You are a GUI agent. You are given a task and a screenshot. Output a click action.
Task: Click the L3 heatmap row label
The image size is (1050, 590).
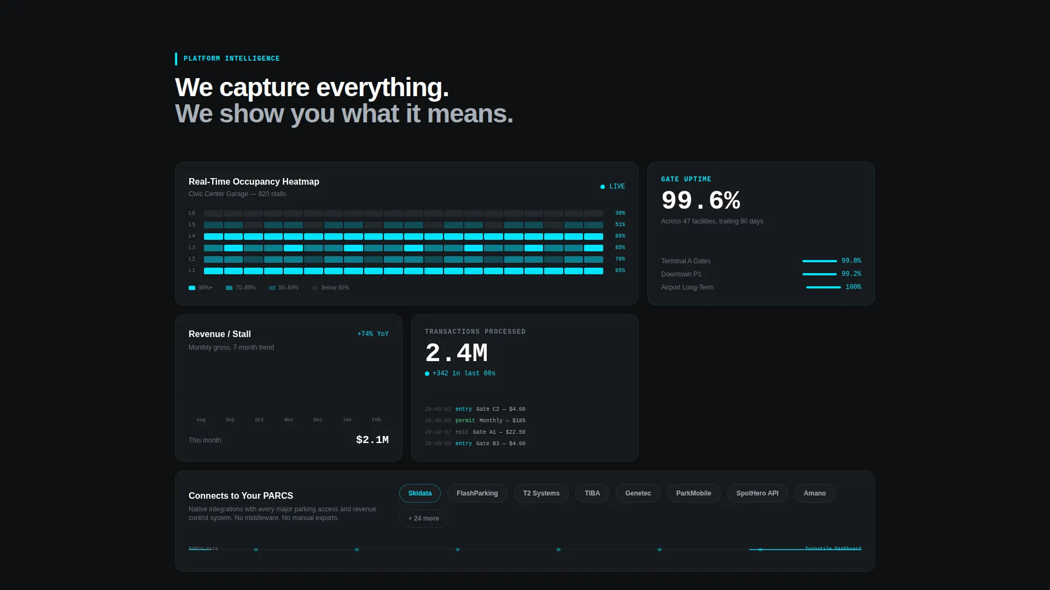tap(192, 247)
